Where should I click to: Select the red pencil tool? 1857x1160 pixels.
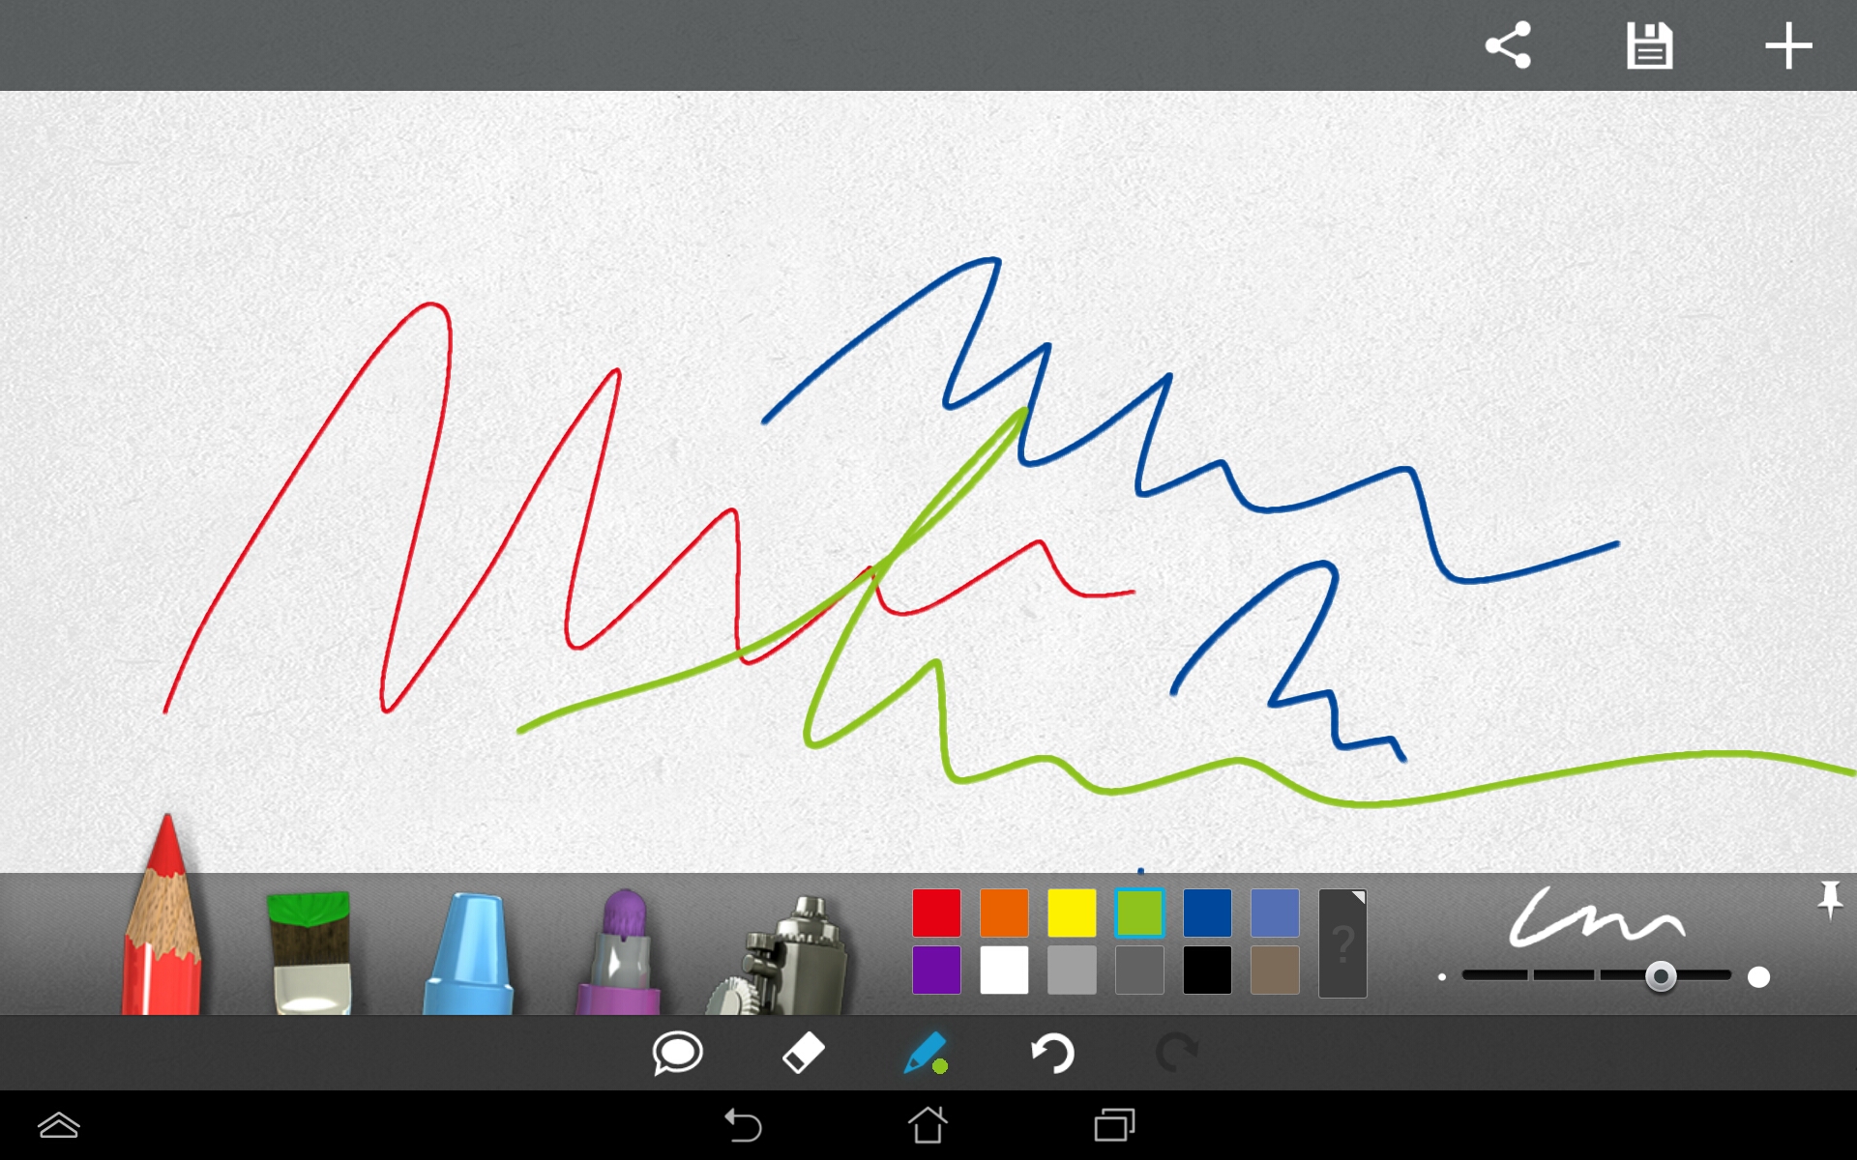162,928
